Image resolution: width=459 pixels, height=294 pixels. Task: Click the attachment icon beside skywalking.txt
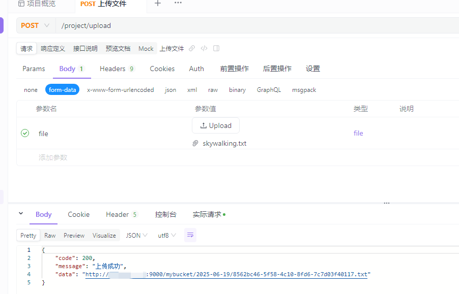point(195,143)
